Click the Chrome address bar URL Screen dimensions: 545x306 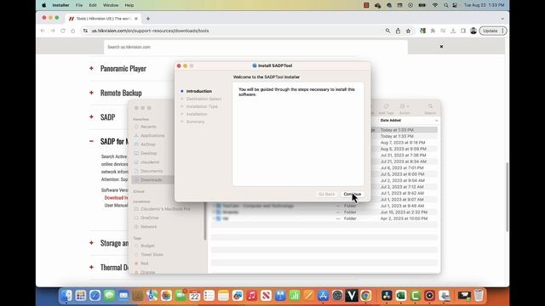point(150,31)
